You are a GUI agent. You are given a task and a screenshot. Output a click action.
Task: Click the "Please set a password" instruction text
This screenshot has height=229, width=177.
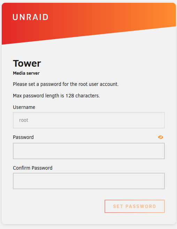(x=66, y=84)
